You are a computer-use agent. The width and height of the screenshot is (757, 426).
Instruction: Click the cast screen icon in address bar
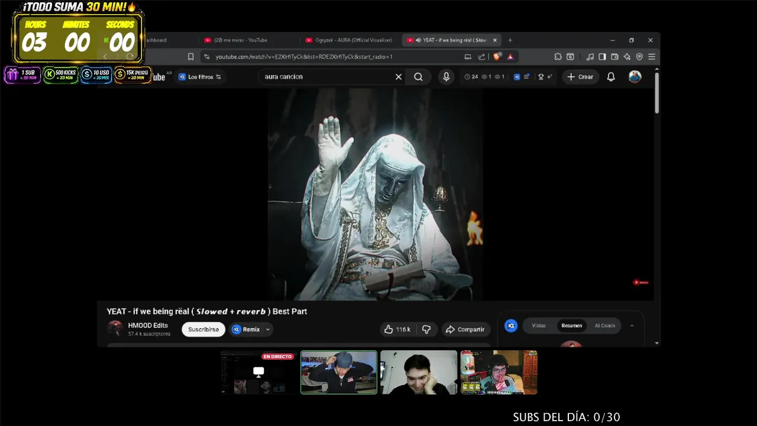pyautogui.click(x=468, y=57)
